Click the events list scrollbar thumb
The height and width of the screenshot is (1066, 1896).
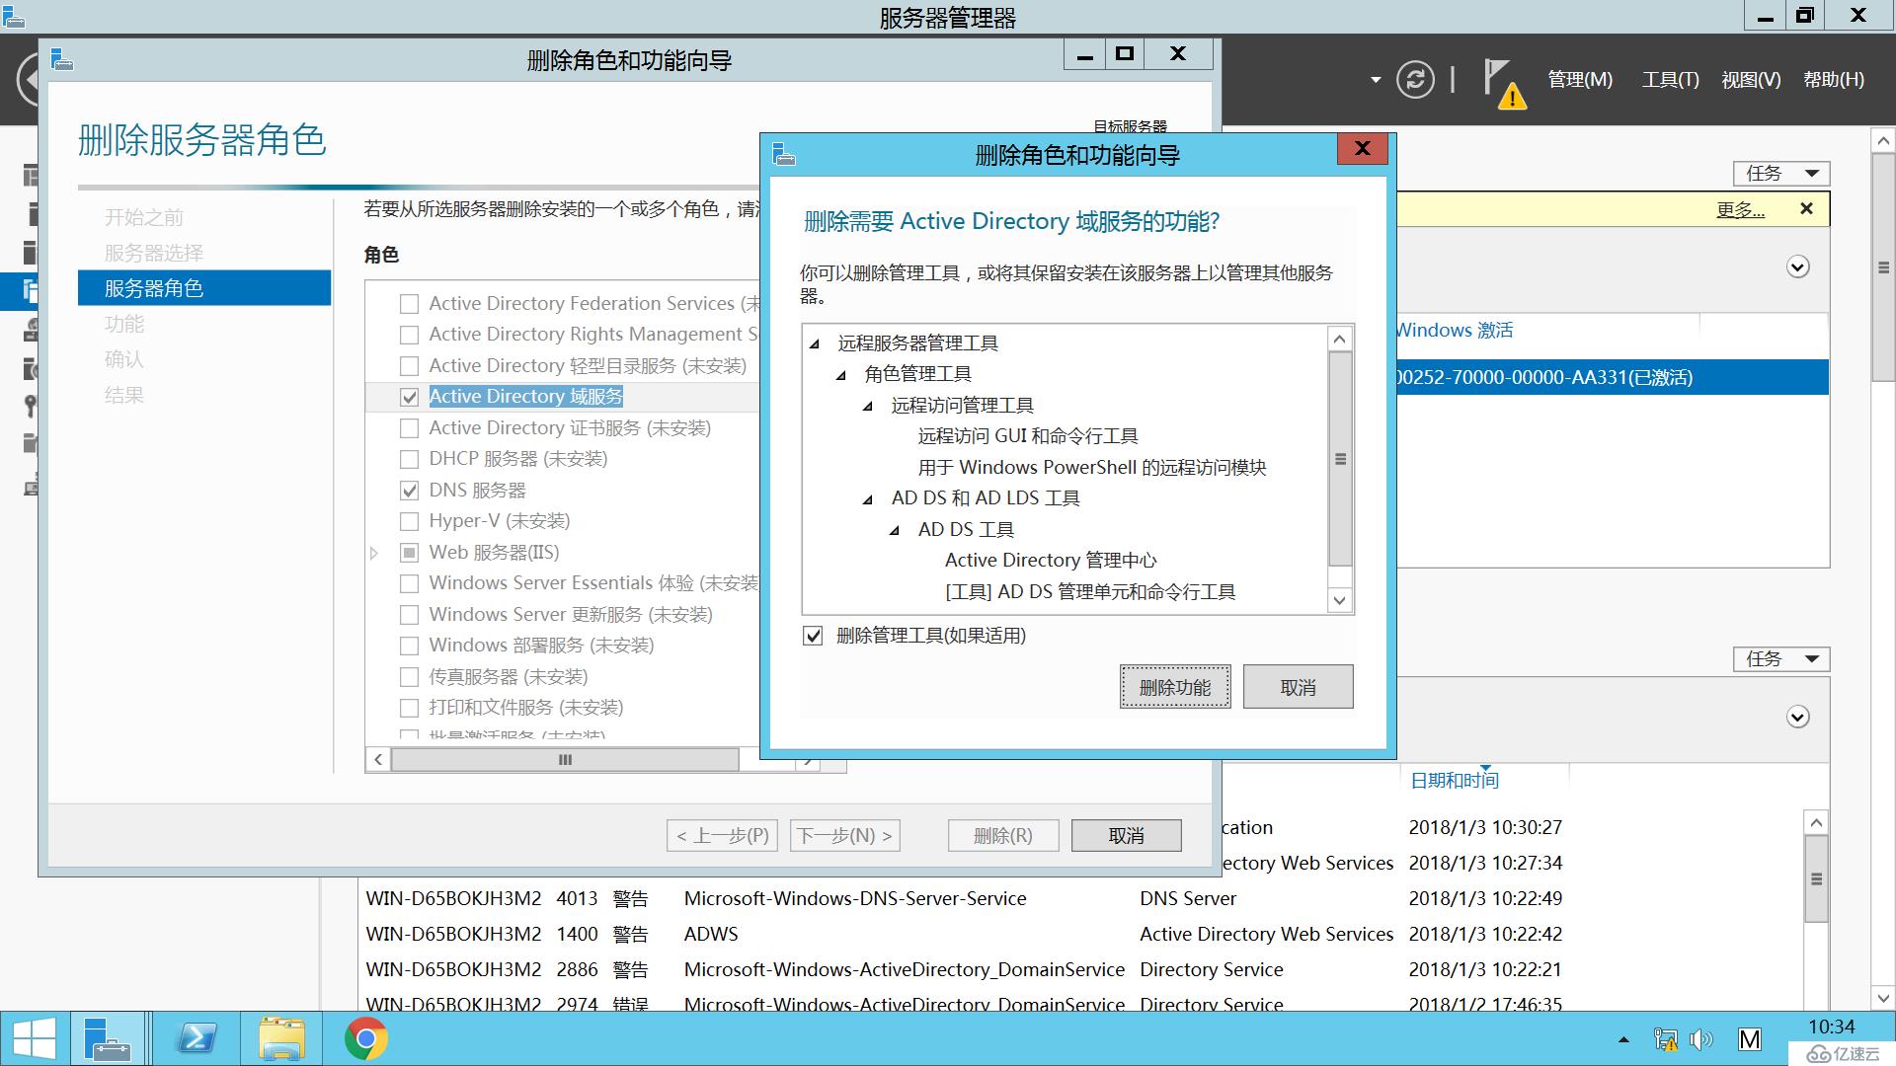click(x=1816, y=879)
